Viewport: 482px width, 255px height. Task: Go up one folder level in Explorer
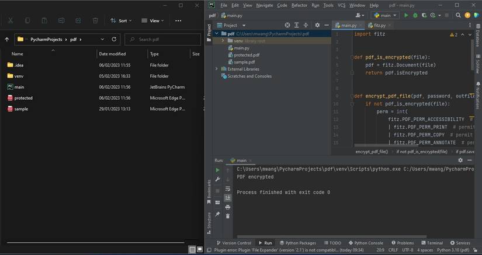(x=7, y=39)
